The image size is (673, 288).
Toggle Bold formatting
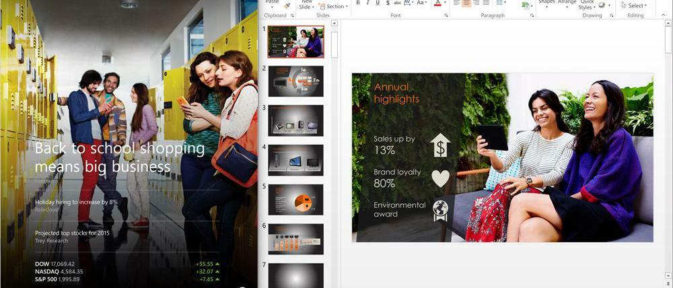point(358,3)
